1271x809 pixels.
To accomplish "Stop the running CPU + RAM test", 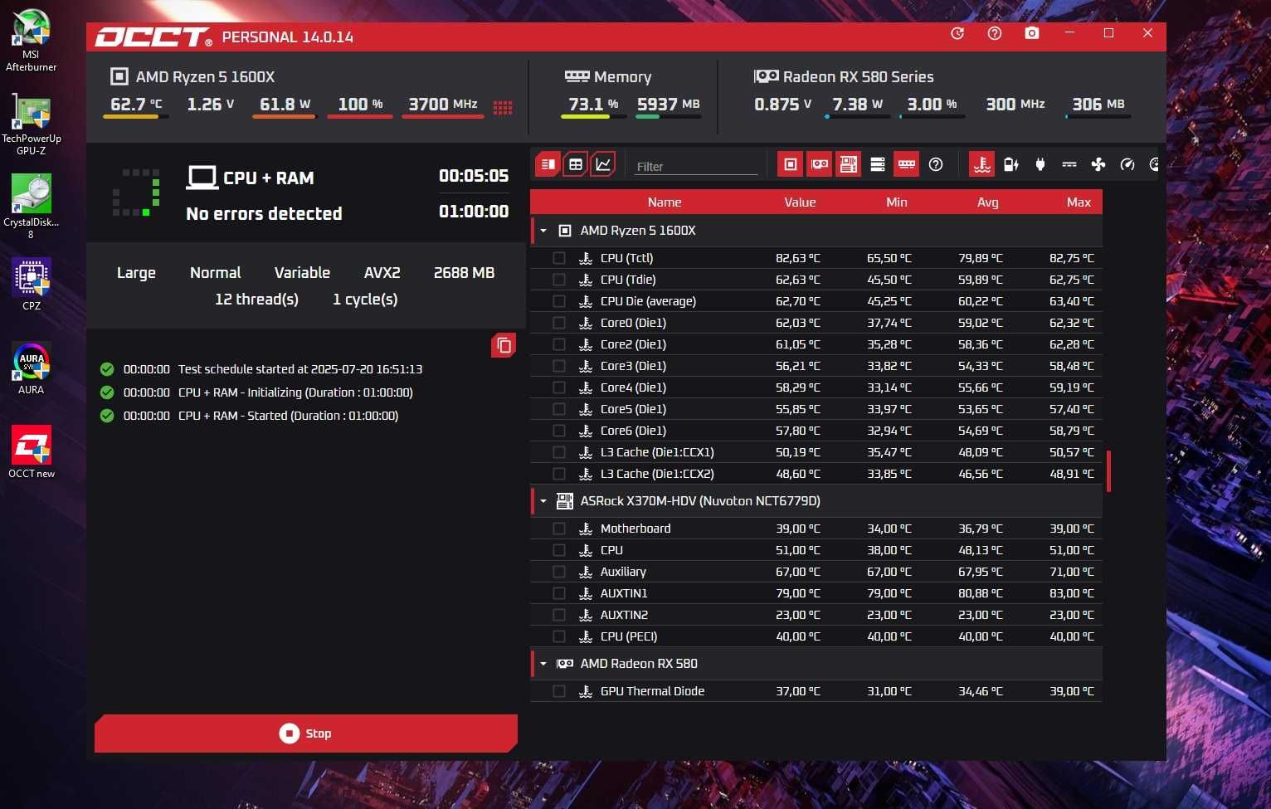I will tap(306, 733).
